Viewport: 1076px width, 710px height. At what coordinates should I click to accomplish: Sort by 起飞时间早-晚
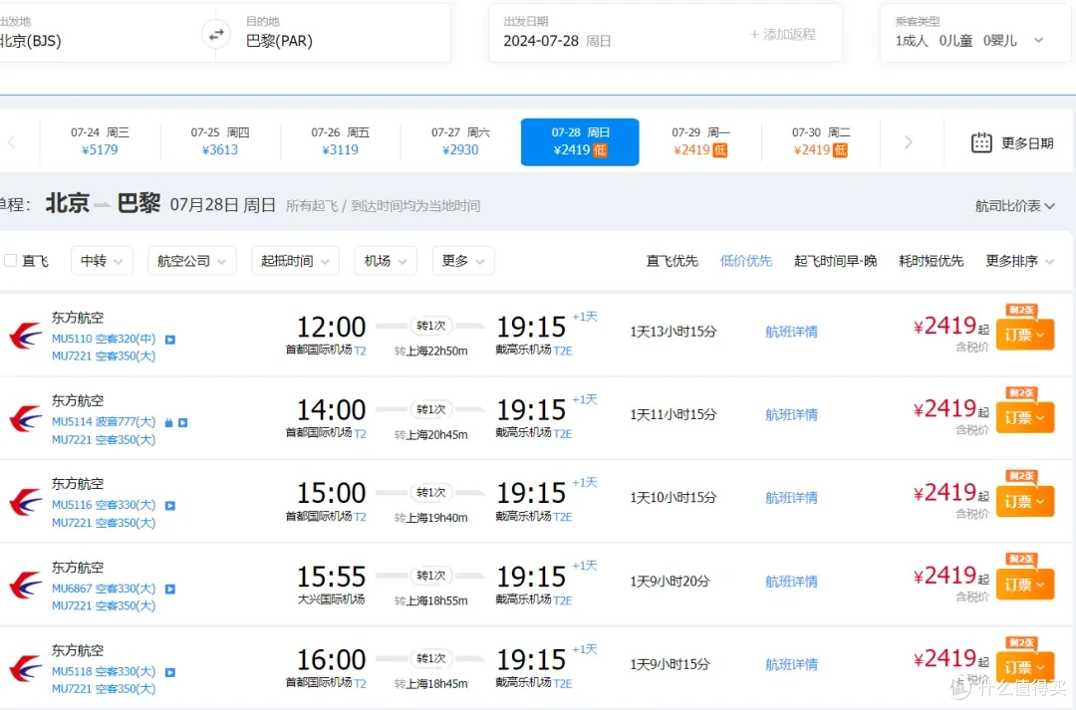[x=835, y=261]
